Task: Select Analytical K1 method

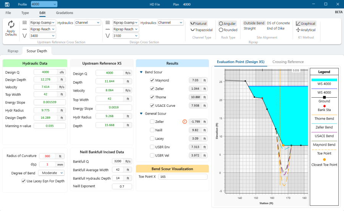Action: tap(306, 30)
